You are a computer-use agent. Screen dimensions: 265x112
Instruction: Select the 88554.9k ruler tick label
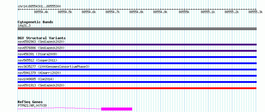tap(160, 12)
